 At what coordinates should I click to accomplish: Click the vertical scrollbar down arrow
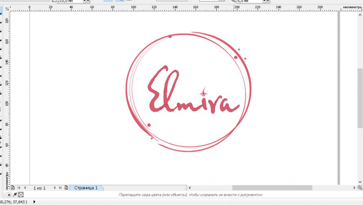(x=360, y=182)
